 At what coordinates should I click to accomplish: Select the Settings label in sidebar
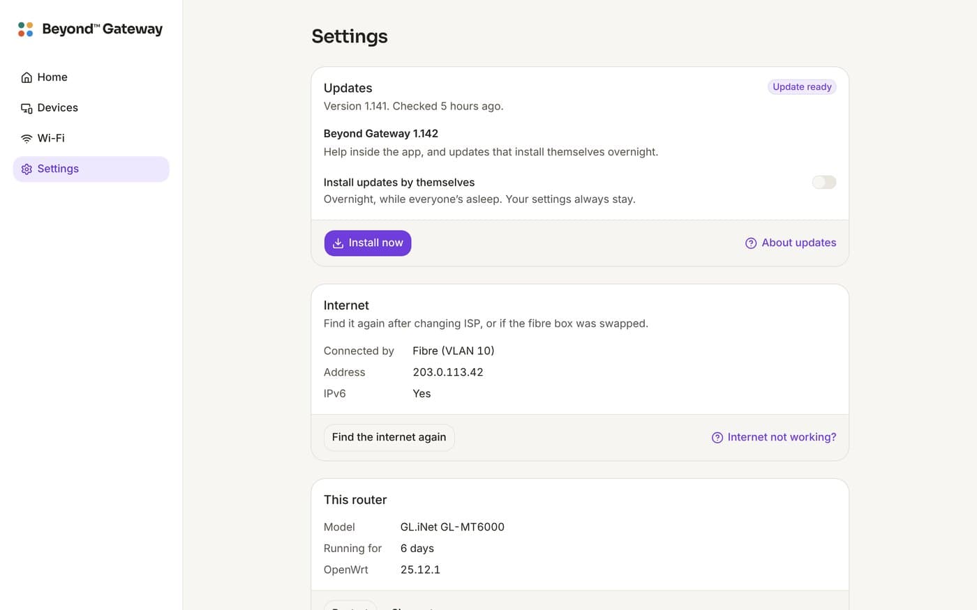58,169
